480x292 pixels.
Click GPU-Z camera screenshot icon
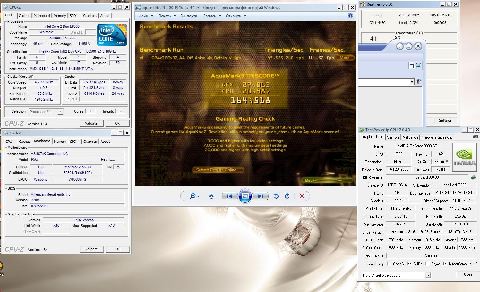(476, 137)
